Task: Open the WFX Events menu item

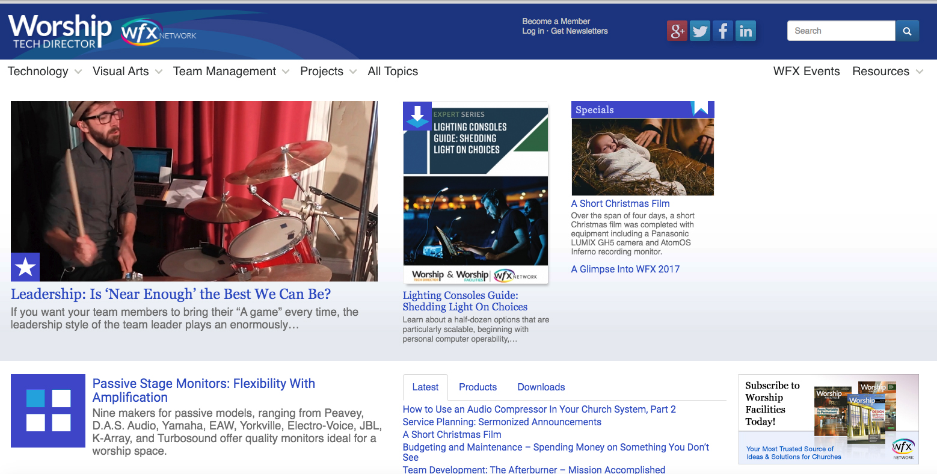Action: click(x=806, y=71)
